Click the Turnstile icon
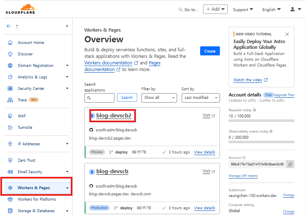 [10, 128]
